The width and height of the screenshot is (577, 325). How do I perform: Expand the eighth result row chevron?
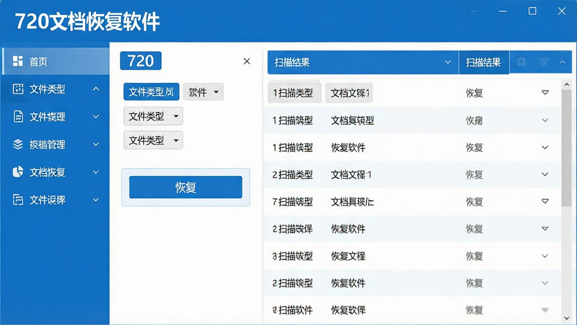tap(545, 283)
